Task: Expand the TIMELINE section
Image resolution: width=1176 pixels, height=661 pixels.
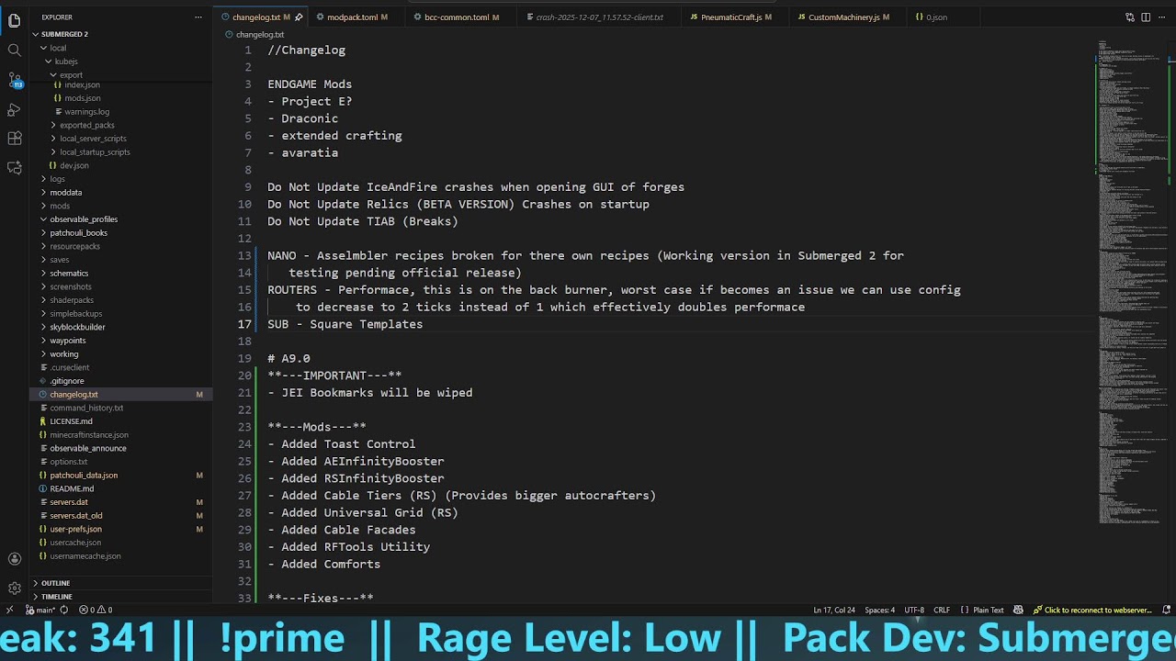Action: 122,597
